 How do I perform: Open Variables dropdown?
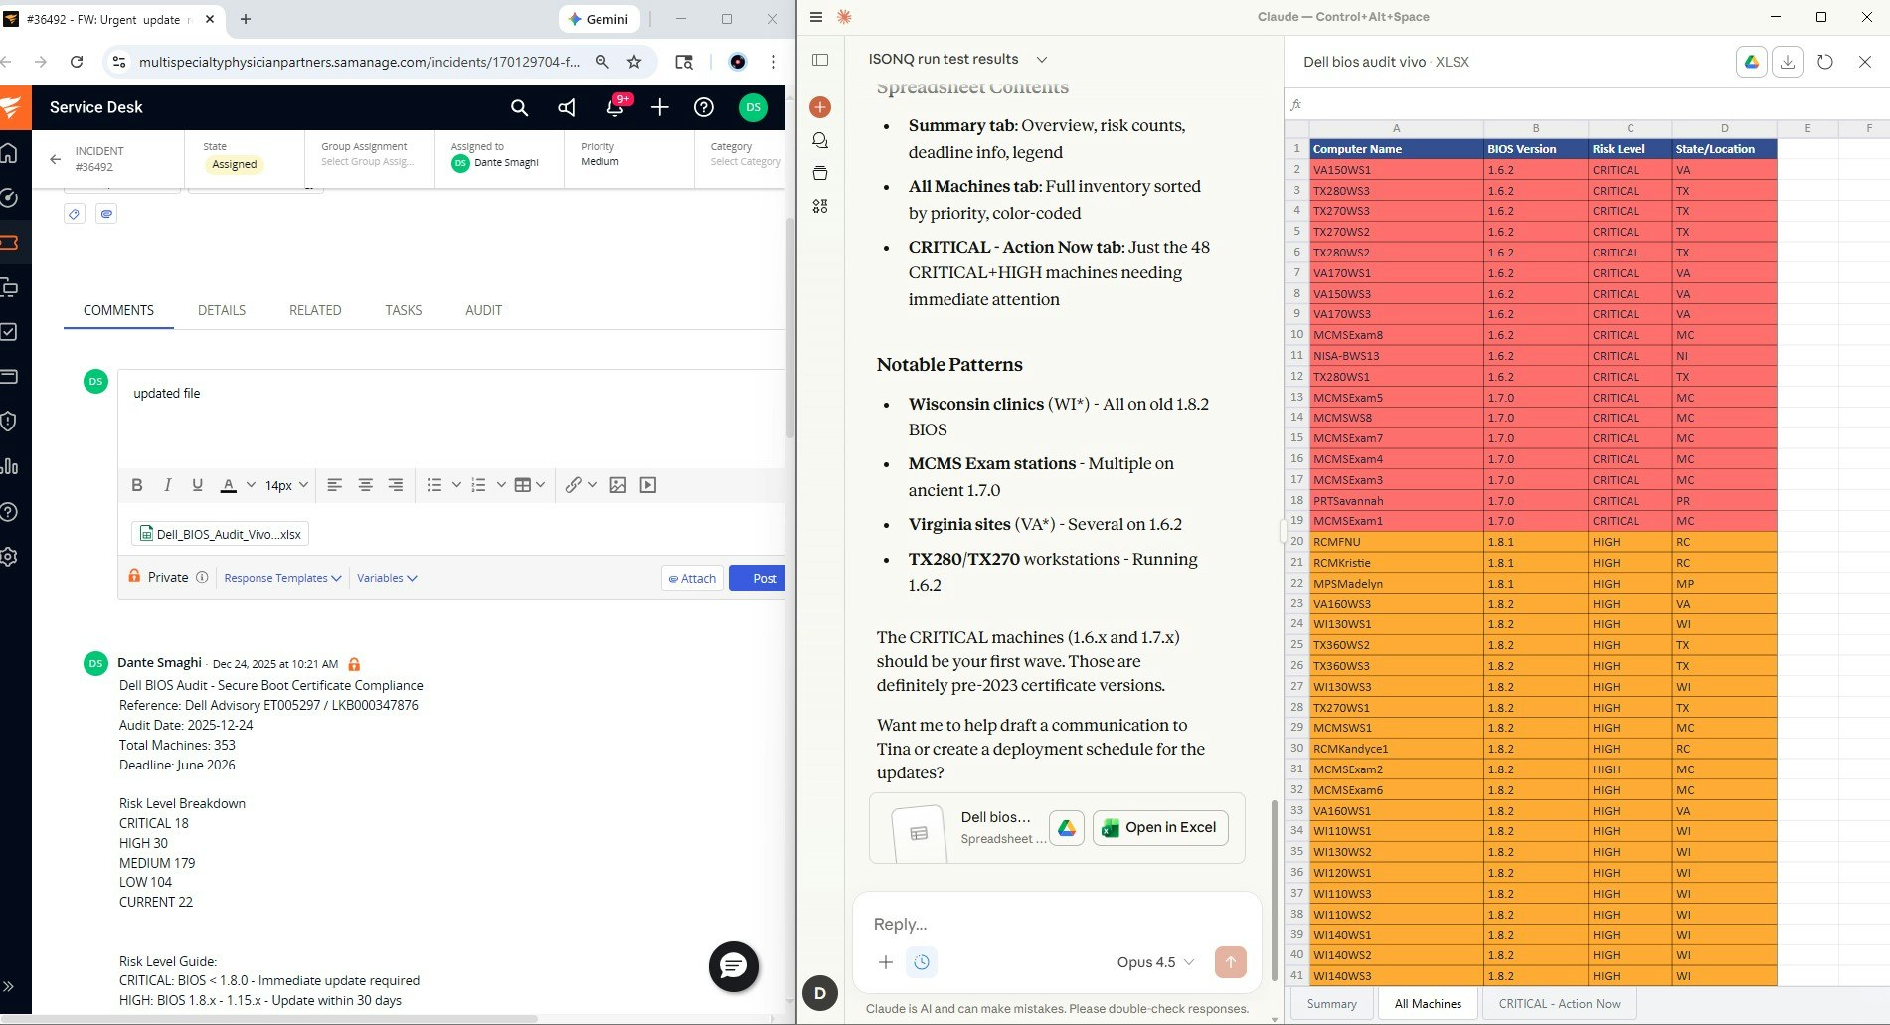click(x=387, y=578)
